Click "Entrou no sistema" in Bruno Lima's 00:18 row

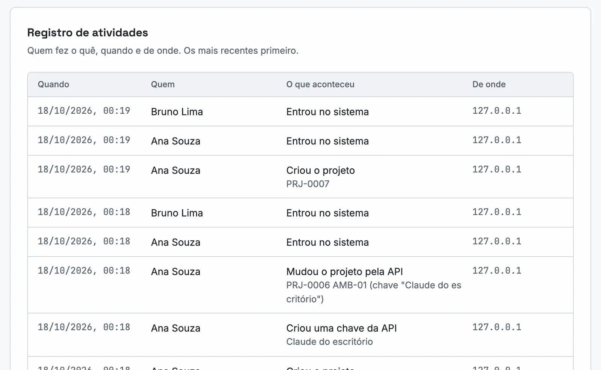pyautogui.click(x=328, y=213)
